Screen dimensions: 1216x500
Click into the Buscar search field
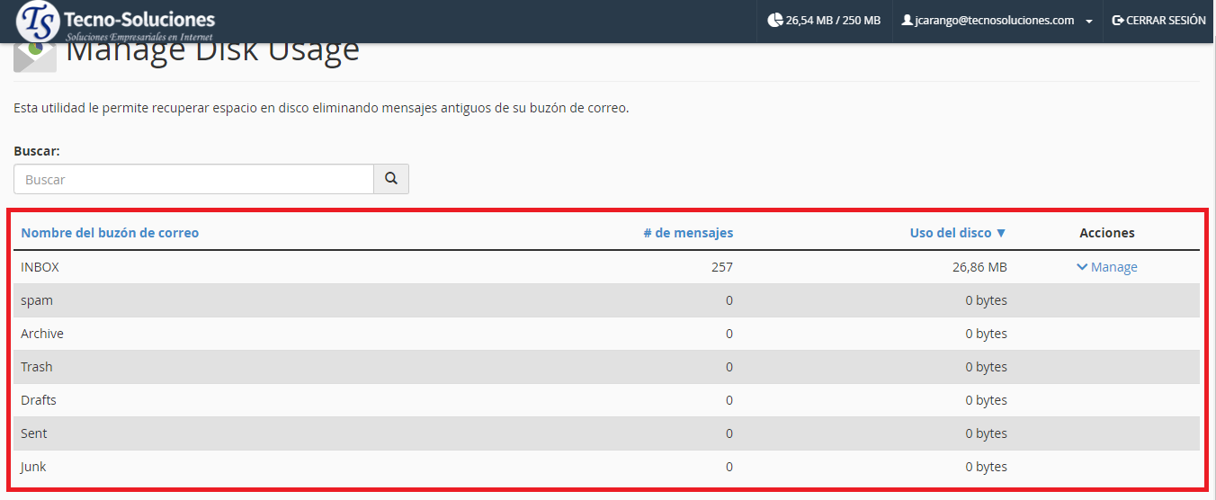pyautogui.click(x=193, y=179)
